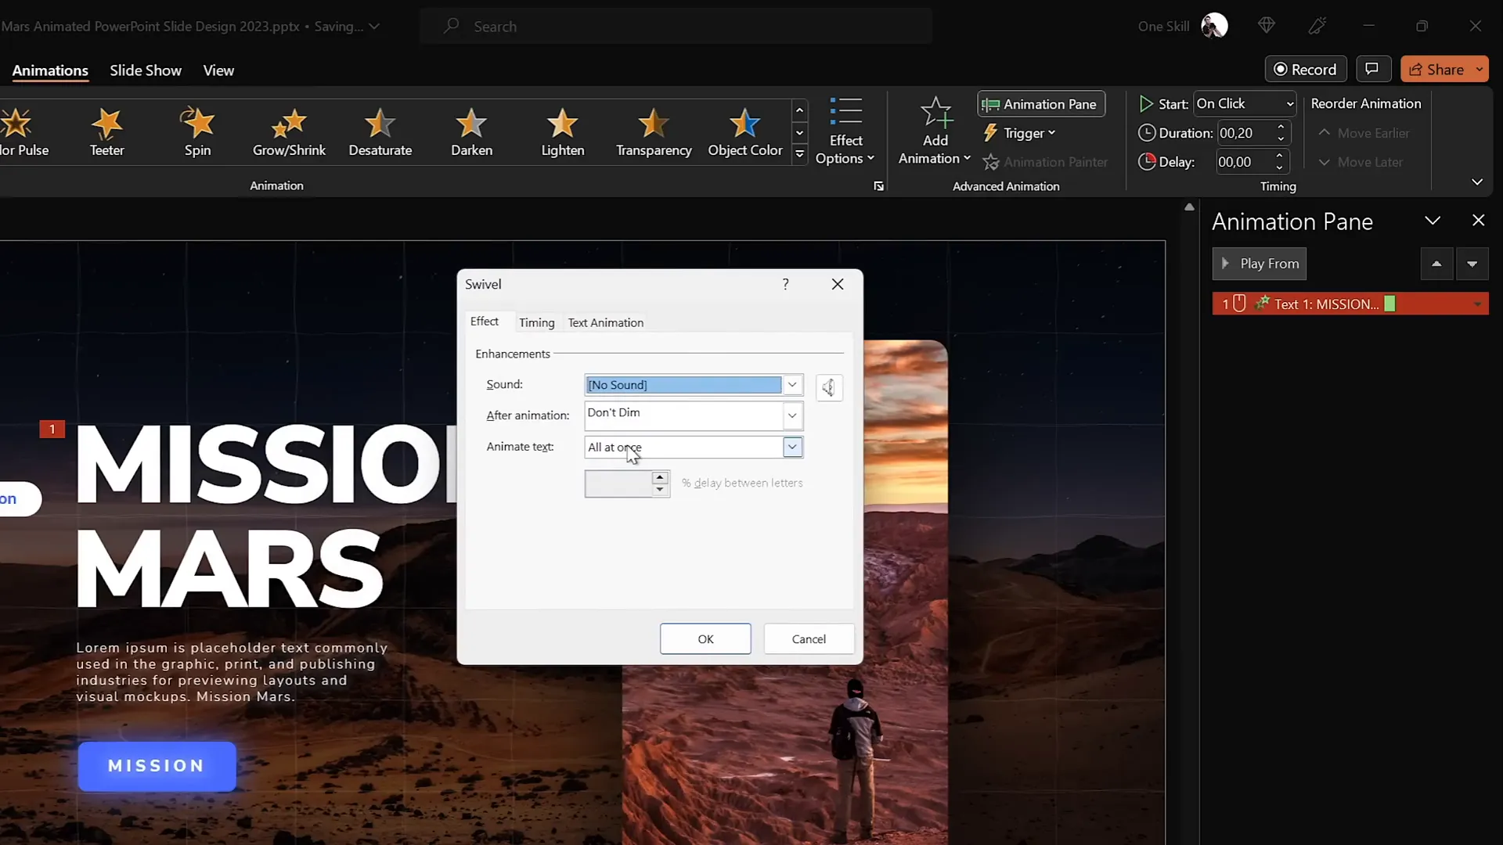
Task: Open the View ribbon tab
Action: (x=218, y=70)
